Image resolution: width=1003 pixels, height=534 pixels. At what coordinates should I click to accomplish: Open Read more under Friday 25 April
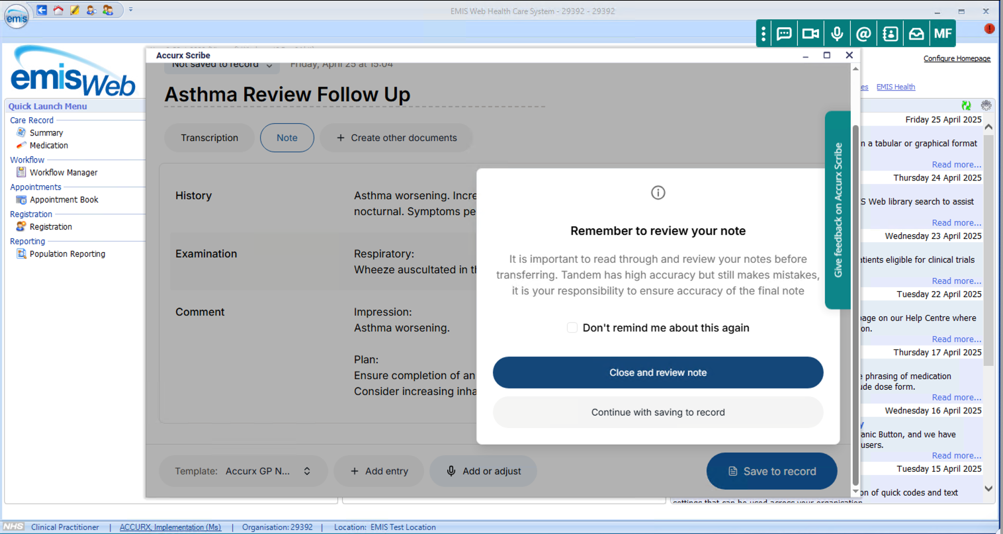coord(957,164)
